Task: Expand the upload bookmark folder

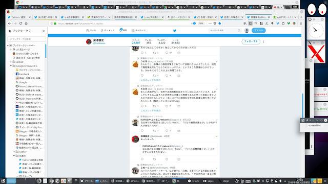Action: pos(11,62)
